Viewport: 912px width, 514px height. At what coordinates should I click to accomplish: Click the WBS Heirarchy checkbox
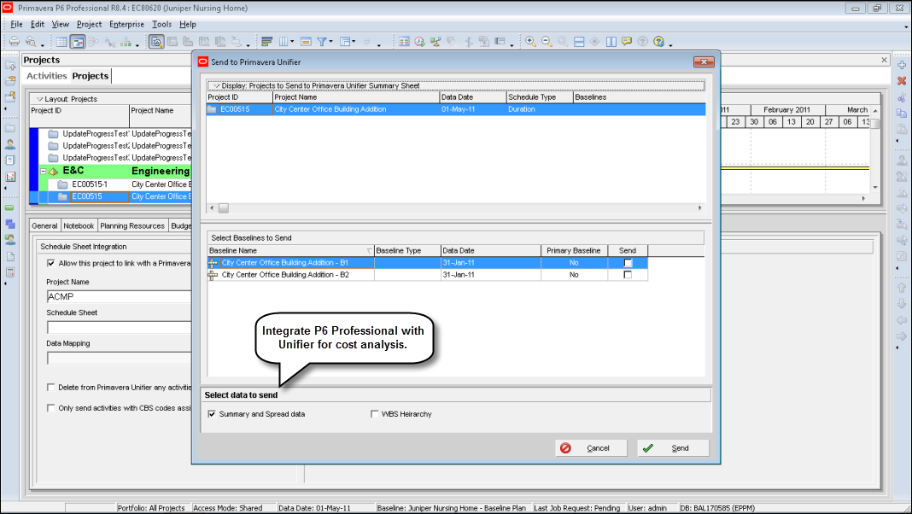point(374,414)
